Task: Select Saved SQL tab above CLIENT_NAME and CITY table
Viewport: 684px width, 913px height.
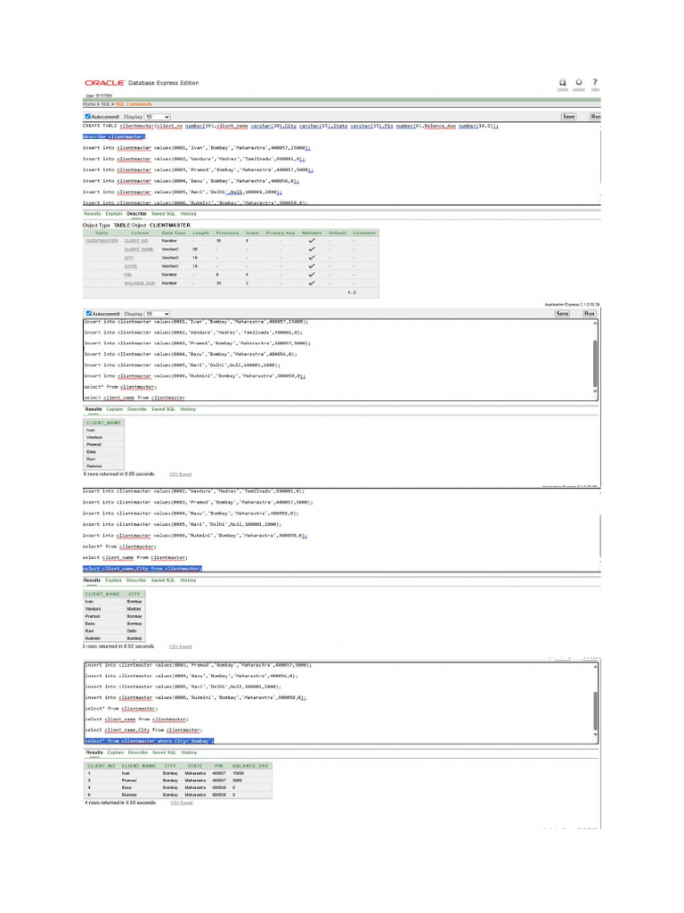Action: coord(163,580)
